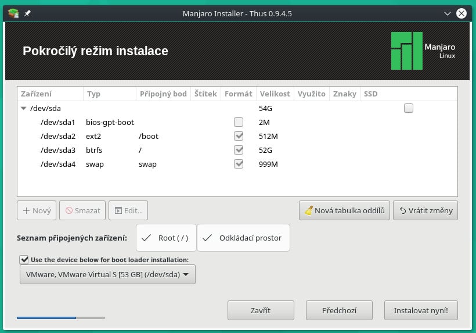This screenshot has height=333, width=476.
Task: Click the Odkládací prostor indicator
Action: (243, 238)
